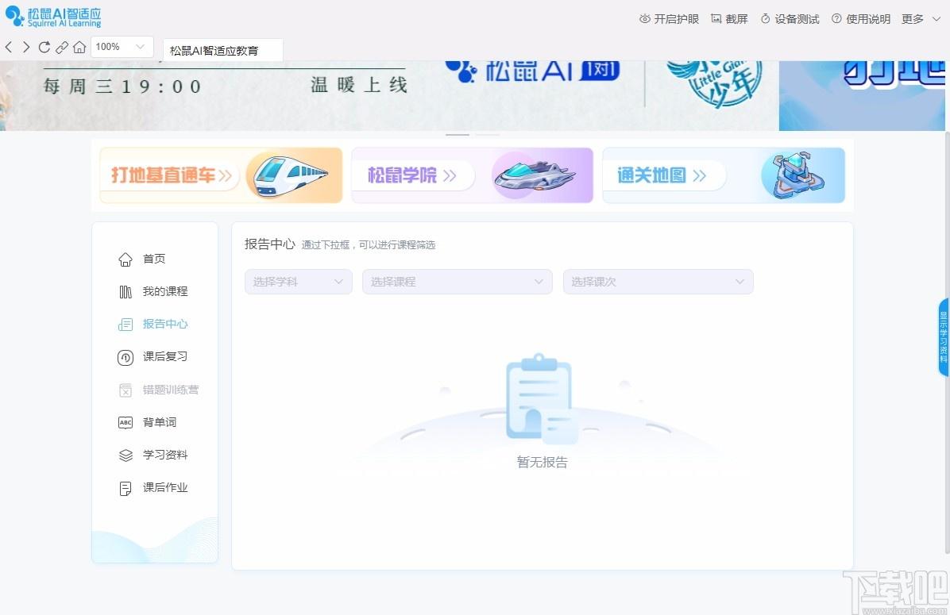Expand the 更多 more menu
Image resolution: width=950 pixels, height=615 pixels.
pyautogui.click(x=921, y=19)
